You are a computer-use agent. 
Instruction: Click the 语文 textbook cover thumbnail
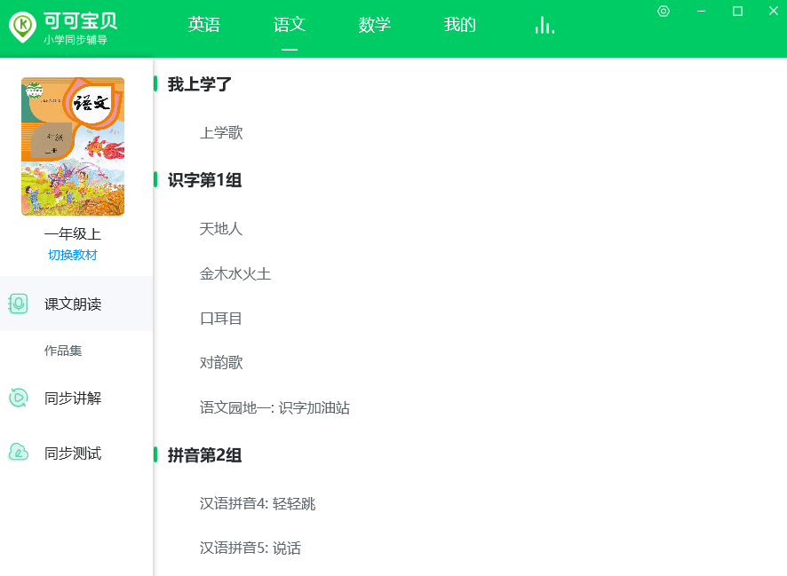pos(72,146)
